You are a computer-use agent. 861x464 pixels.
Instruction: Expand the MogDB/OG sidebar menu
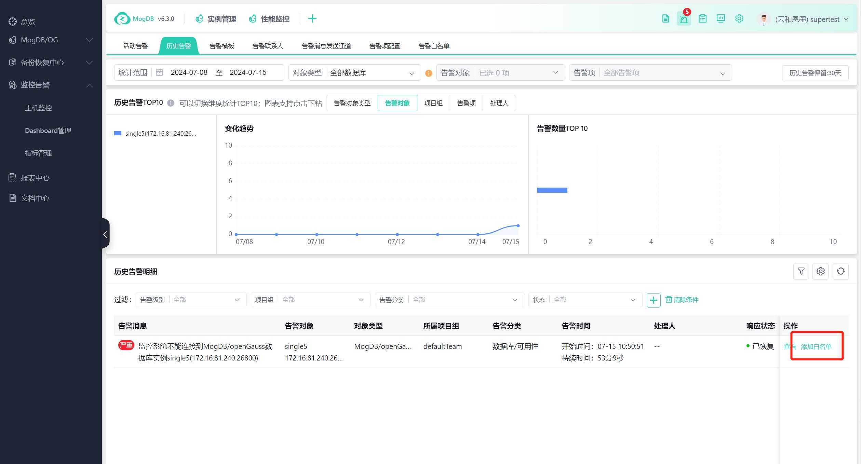coord(51,40)
